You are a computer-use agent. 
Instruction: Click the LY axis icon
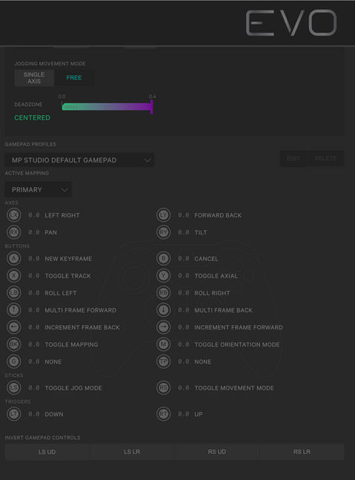tap(164, 215)
